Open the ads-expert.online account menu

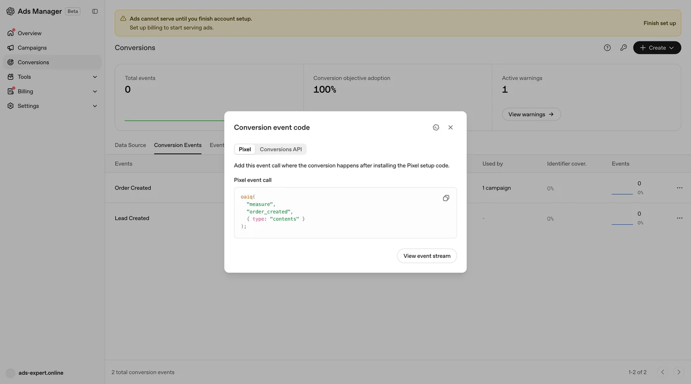point(35,373)
